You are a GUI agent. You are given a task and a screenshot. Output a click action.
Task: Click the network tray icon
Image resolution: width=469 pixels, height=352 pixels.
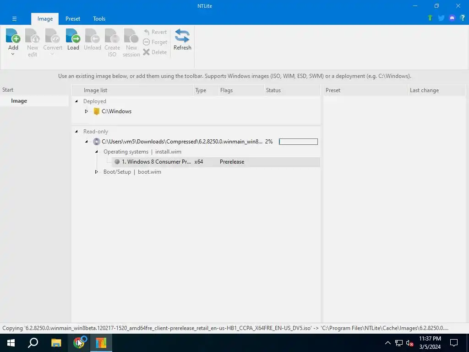(399, 343)
